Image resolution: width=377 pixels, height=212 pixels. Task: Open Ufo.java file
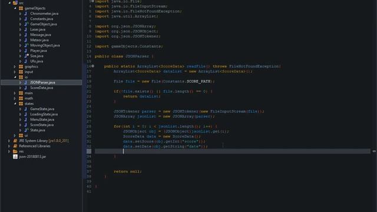37,61
